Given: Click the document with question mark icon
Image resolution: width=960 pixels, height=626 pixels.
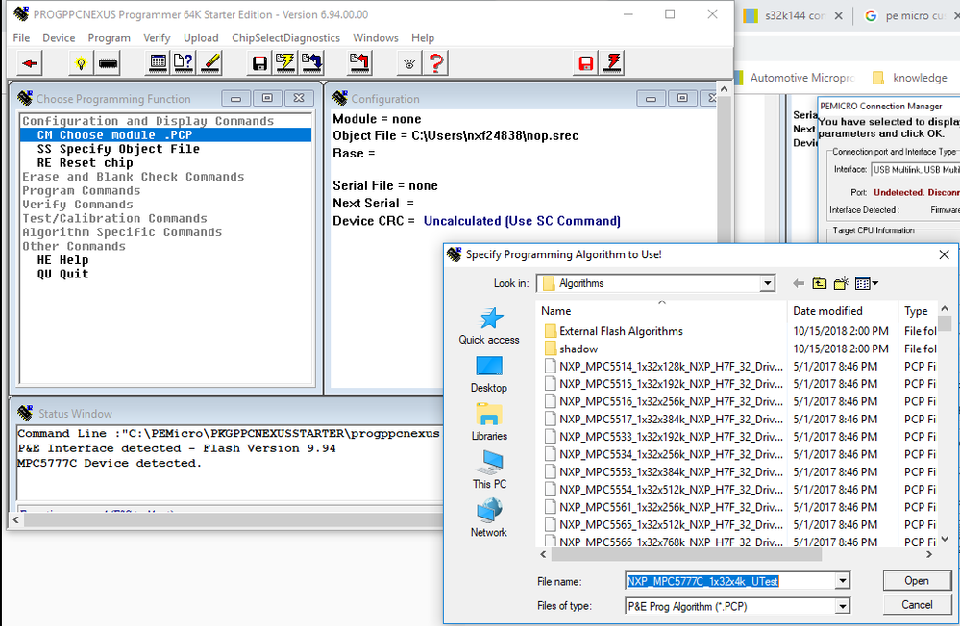Looking at the screenshot, I should pyautogui.click(x=184, y=63).
